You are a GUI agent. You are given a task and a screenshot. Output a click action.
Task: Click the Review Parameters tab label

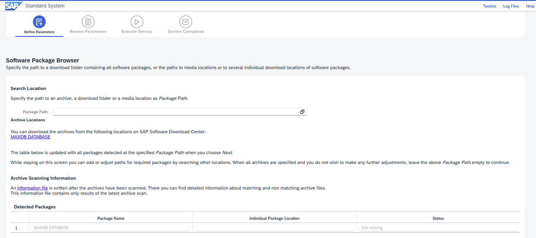[x=88, y=31]
